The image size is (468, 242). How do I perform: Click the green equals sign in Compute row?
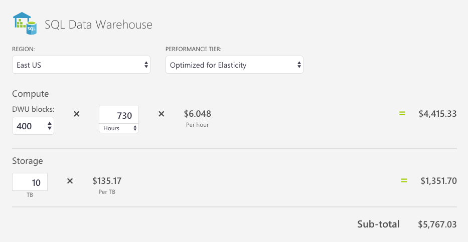402,114
